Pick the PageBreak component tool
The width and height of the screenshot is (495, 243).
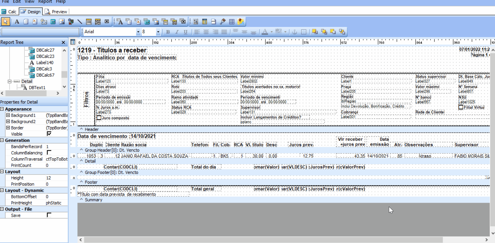(x=214, y=22)
